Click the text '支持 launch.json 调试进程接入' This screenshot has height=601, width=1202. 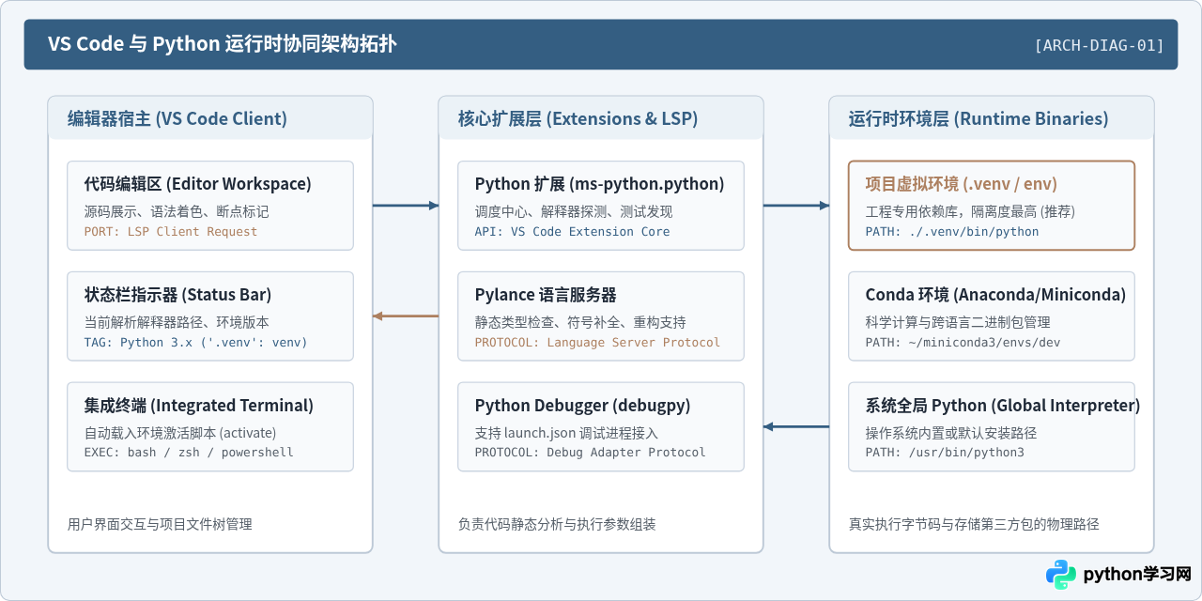[566, 433]
